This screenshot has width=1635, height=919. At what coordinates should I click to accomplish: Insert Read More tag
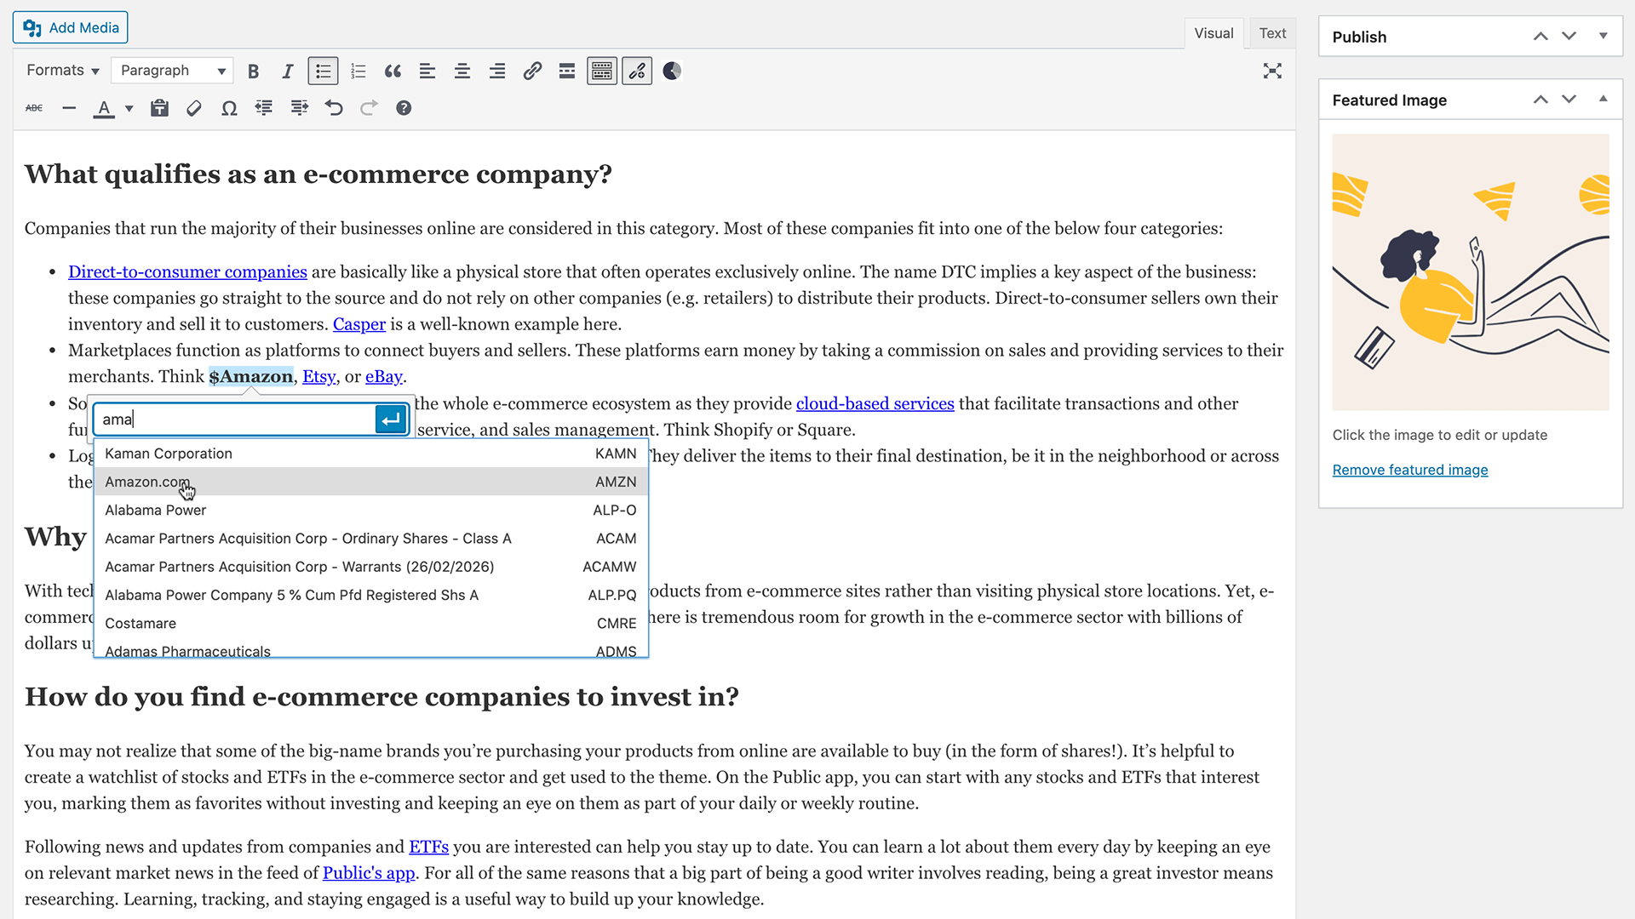coord(567,71)
